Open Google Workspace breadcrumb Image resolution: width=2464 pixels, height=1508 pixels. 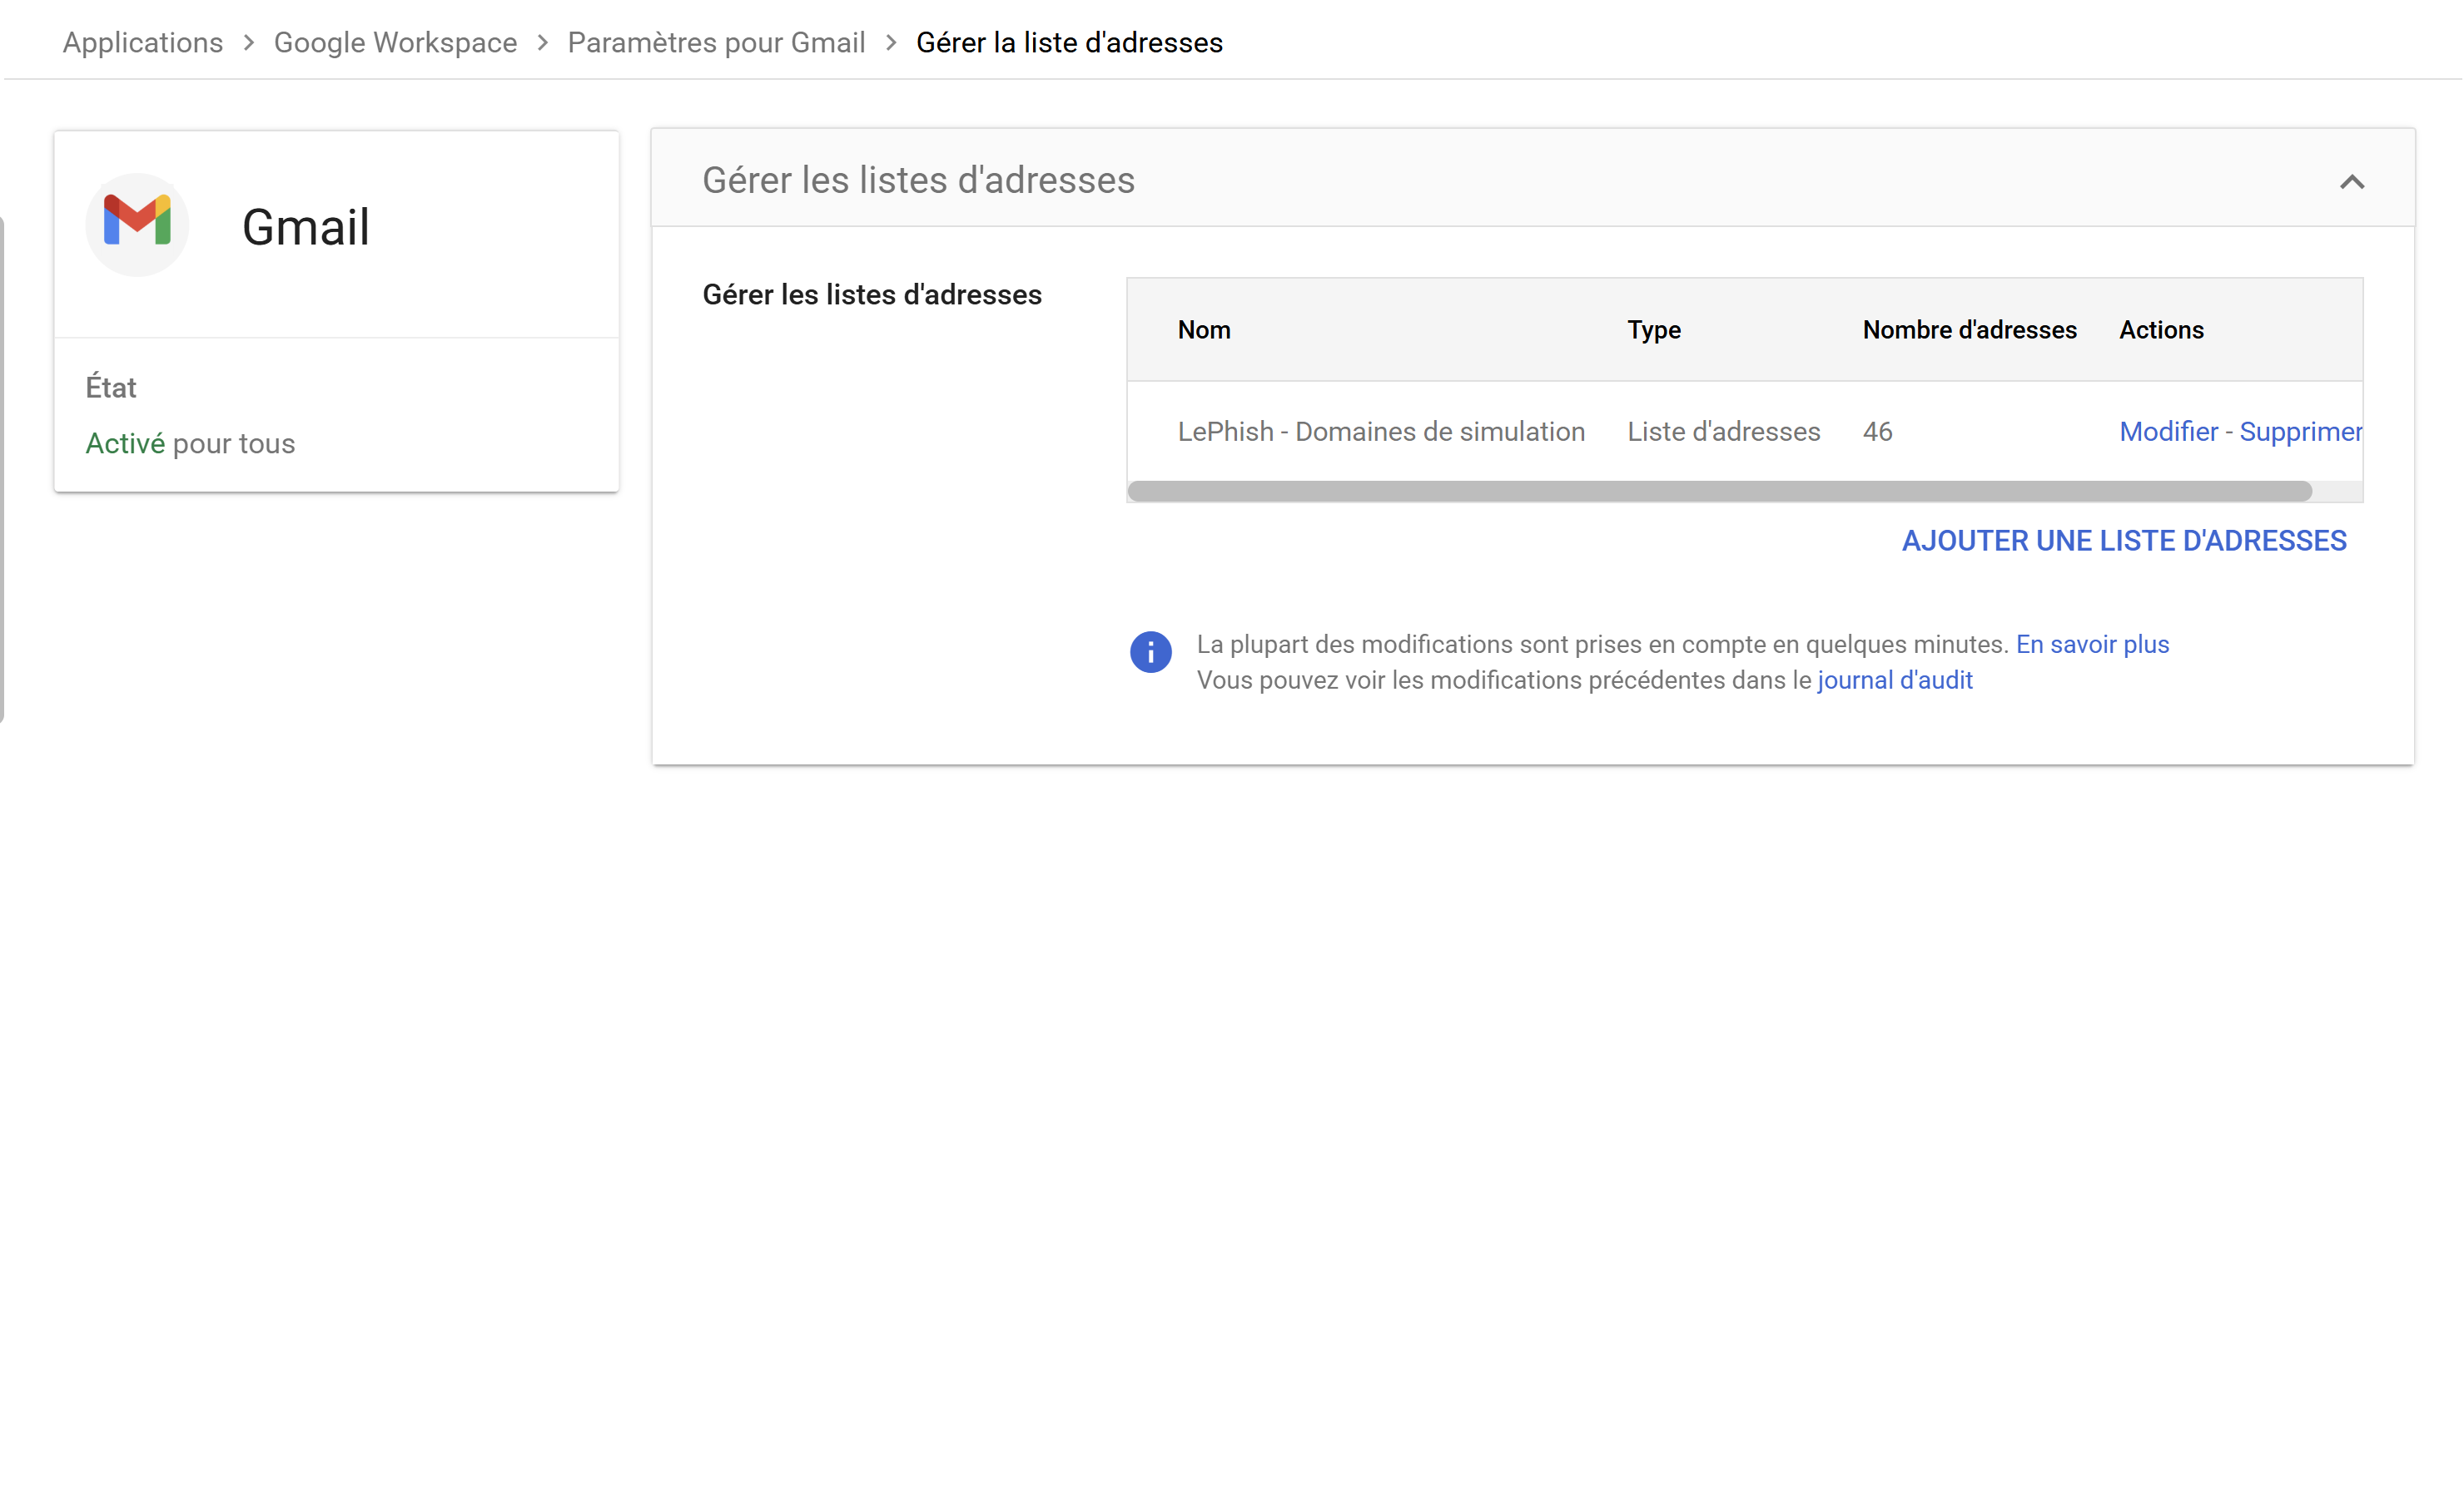pos(395,42)
